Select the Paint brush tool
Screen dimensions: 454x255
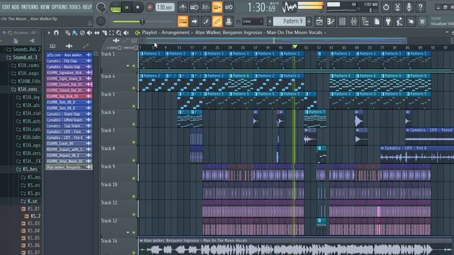[x=74, y=33]
